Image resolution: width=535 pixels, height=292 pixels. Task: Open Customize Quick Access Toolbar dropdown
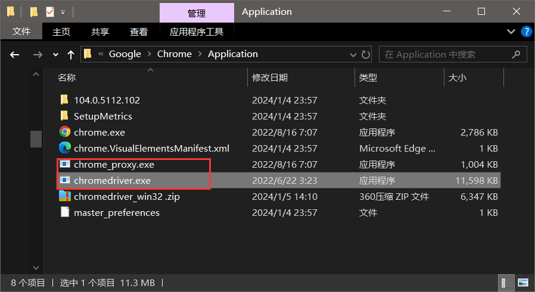(63, 12)
